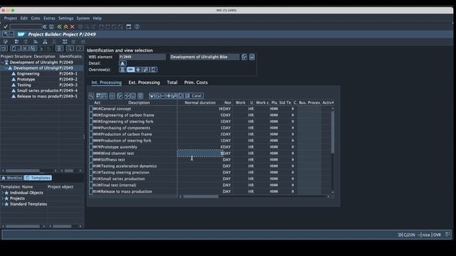Select row checkbox for Small series production
This screenshot has height=256, width=456.
click(x=90, y=178)
